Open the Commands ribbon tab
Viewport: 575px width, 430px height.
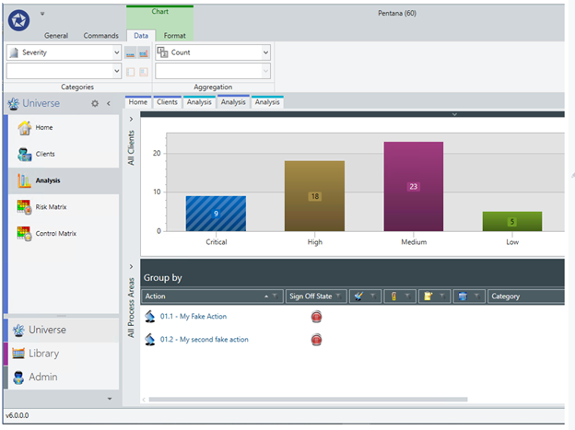[x=100, y=36]
